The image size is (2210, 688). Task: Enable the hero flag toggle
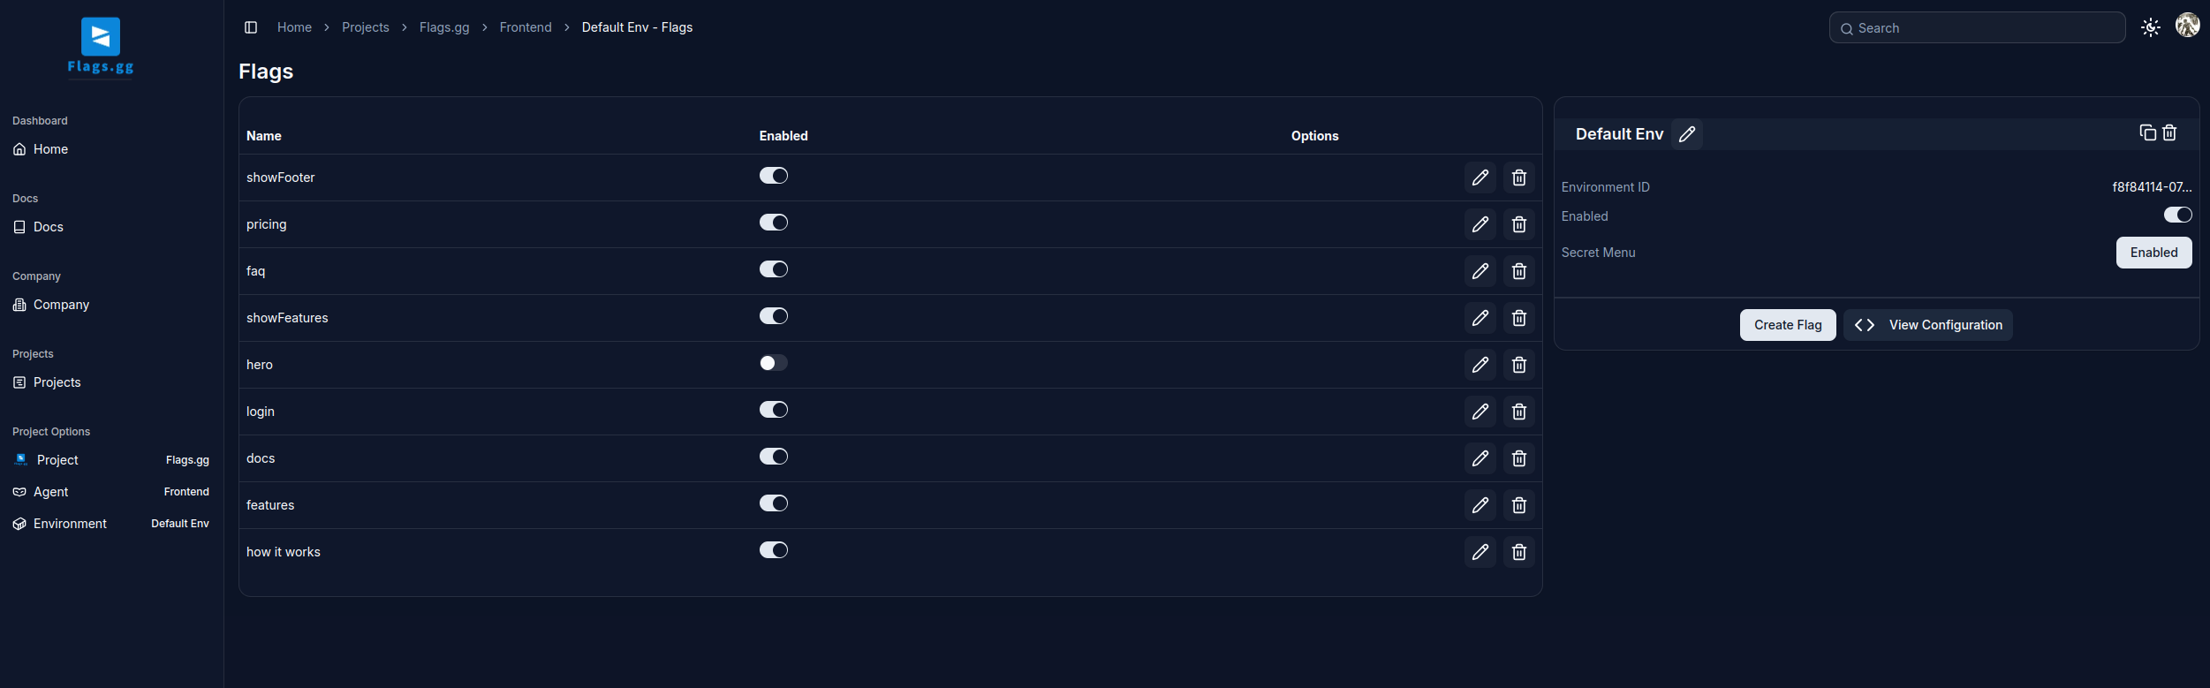point(774,363)
